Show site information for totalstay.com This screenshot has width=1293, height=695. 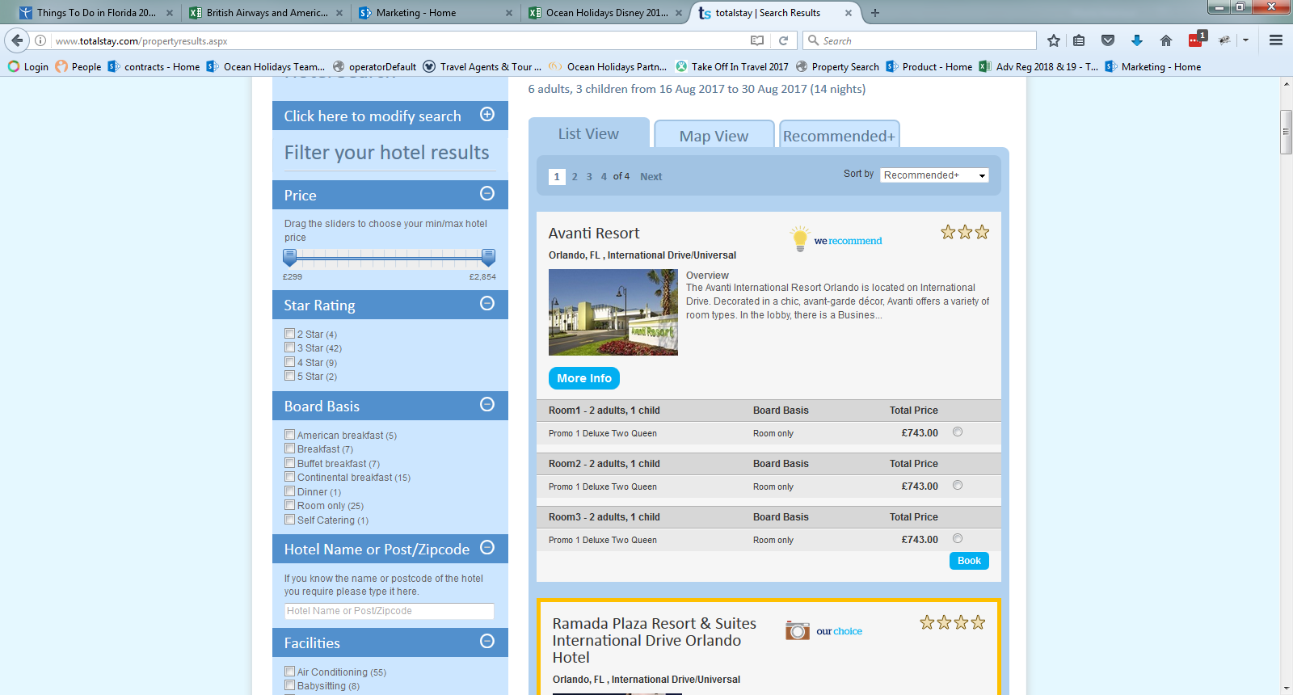tap(40, 40)
